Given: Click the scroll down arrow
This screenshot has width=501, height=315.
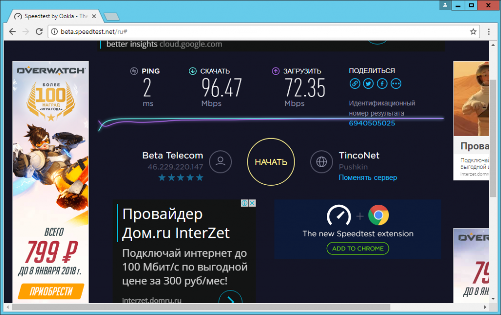Looking at the screenshot, I should (493, 299).
